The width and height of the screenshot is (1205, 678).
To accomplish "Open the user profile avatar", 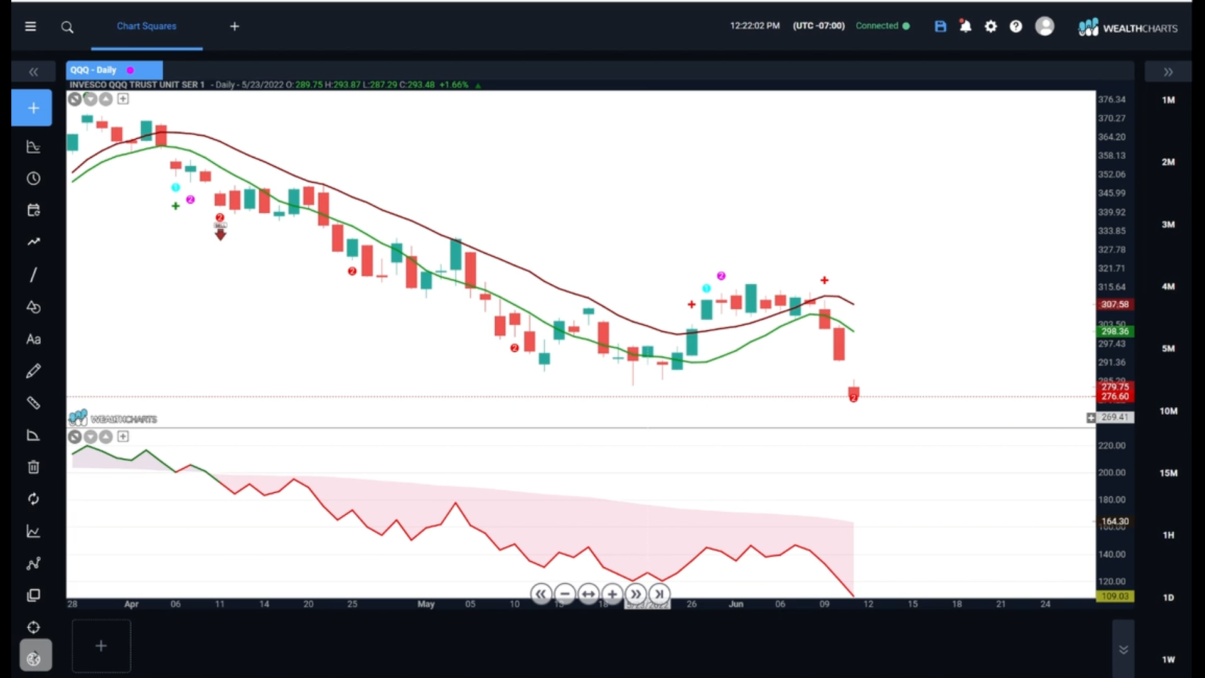I will click(x=1045, y=26).
